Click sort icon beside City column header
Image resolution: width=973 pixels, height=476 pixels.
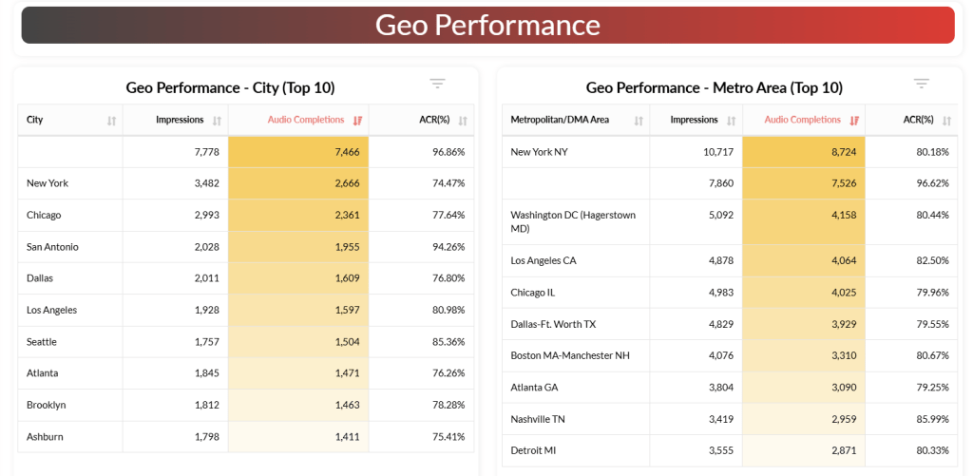click(x=111, y=121)
